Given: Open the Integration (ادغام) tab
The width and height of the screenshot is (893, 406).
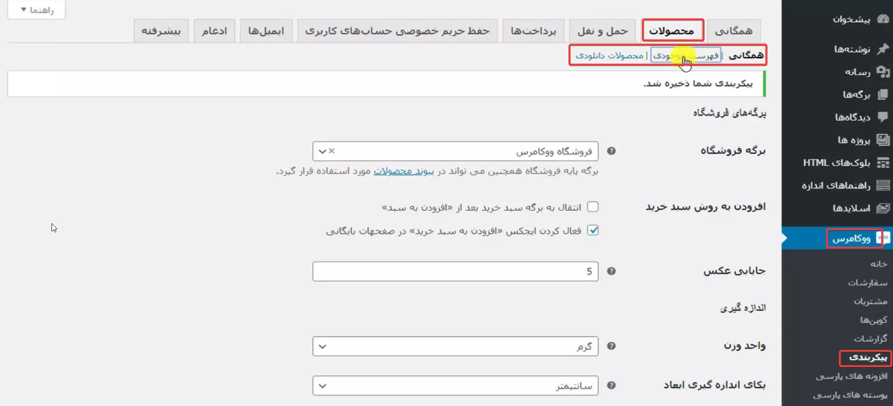Looking at the screenshot, I should (214, 31).
